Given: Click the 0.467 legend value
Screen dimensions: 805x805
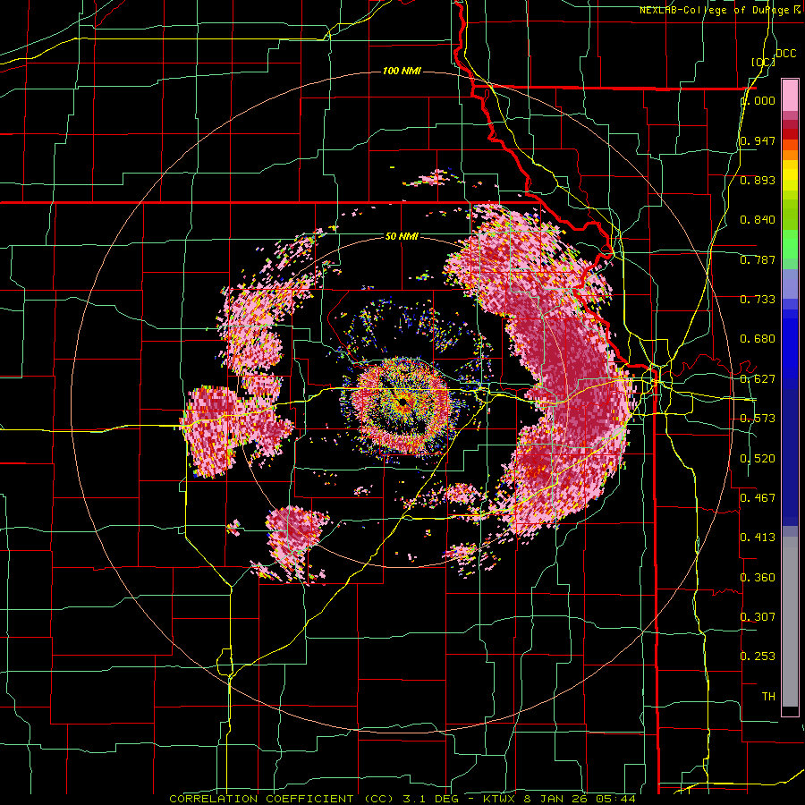Looking at the screenshot, I should pos(758,498).
